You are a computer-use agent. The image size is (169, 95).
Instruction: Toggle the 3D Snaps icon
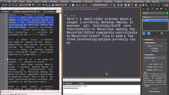77,5
